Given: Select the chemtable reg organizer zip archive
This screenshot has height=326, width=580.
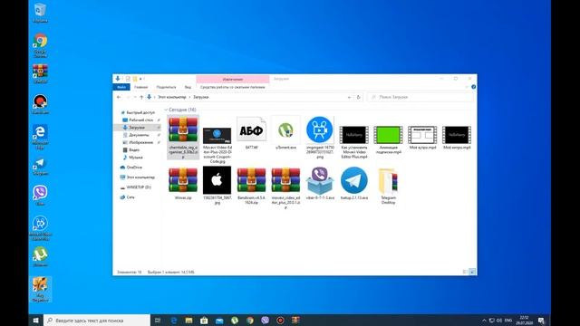Looking at the screenshot, I should point(183,137).
